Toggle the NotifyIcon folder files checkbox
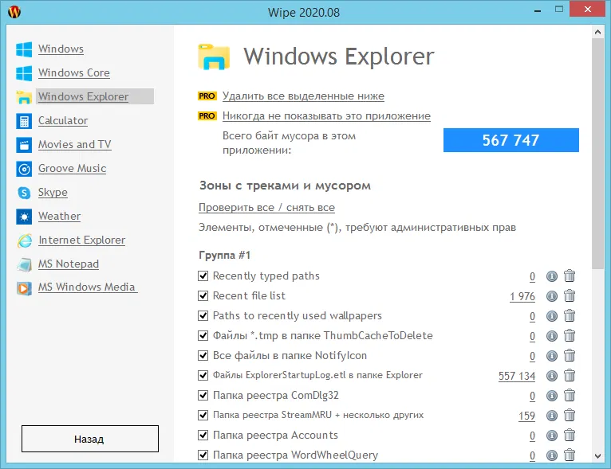 (203, 355)
